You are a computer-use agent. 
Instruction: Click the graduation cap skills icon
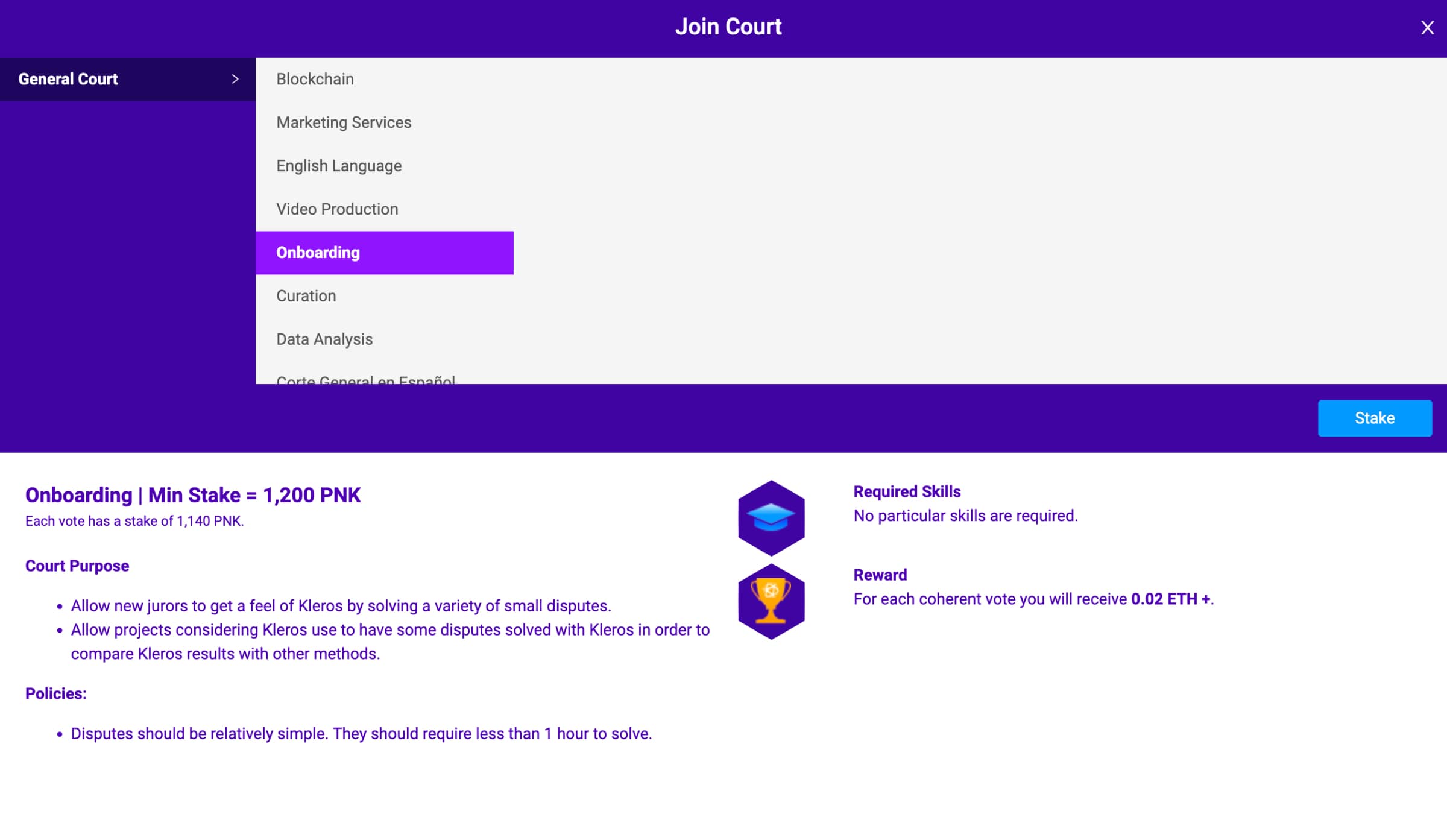point(771,517)
